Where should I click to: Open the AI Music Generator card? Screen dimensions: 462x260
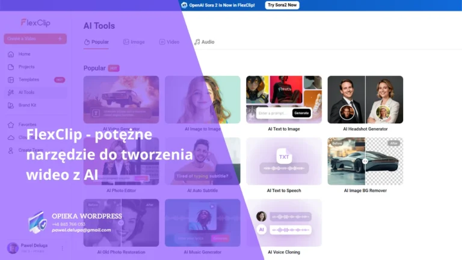pos(202,223)
